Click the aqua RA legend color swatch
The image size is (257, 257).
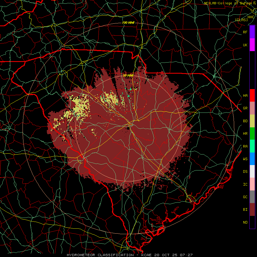coord(252,146)
